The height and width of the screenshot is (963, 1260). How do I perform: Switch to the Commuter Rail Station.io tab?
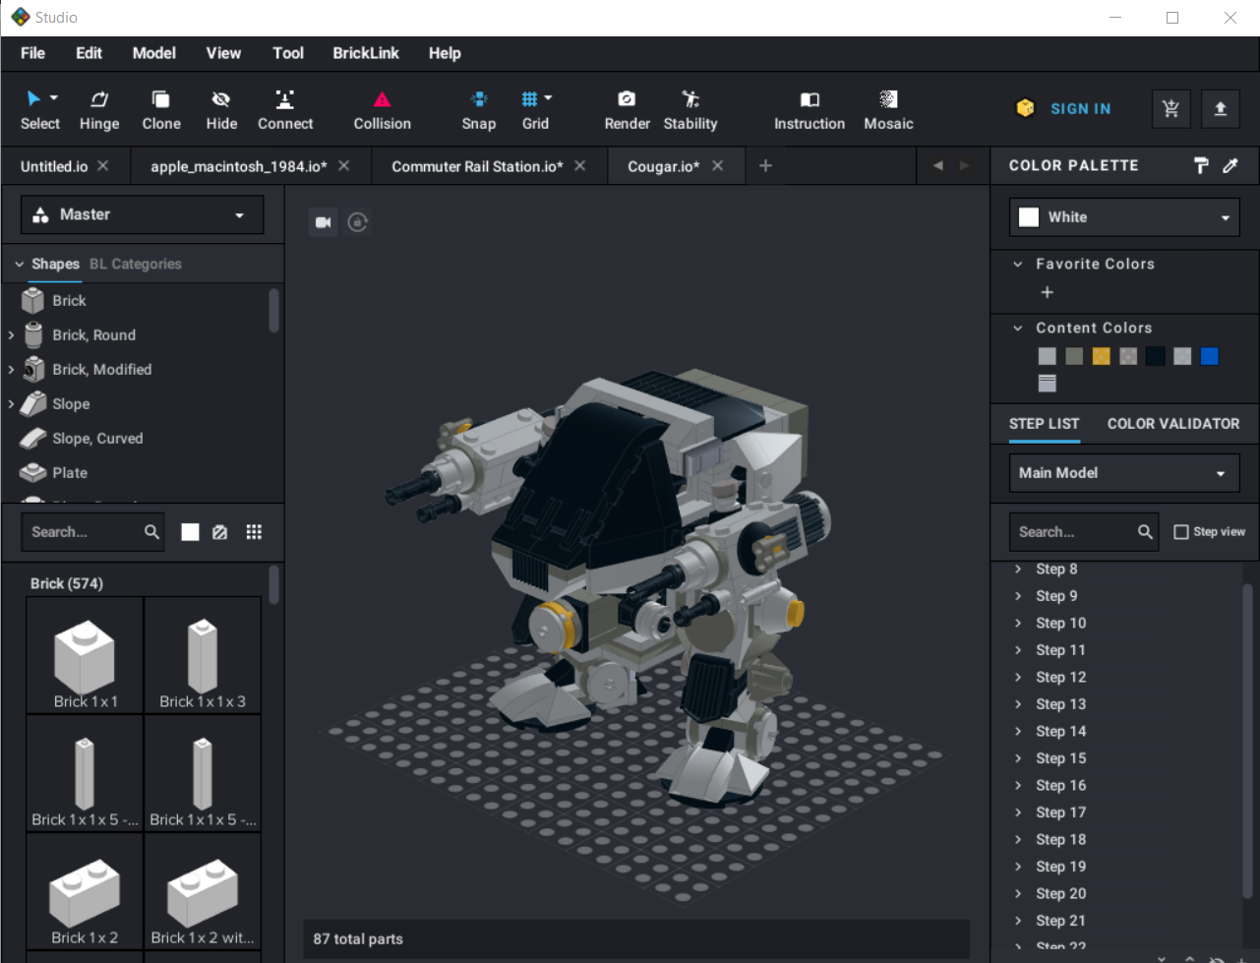[477, 166]
